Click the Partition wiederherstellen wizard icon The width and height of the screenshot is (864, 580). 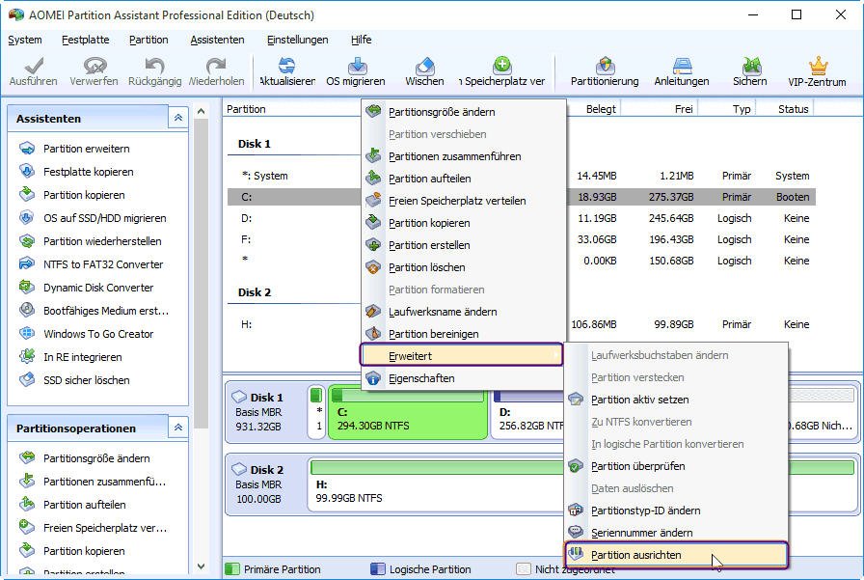pyautogui.click(x=27, y=241)
